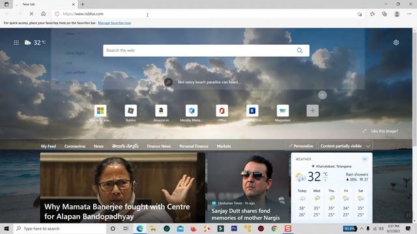
Task: Click the Khairatabad, Telangana location text
Action: pyautogui.click(x=334, y=166)
